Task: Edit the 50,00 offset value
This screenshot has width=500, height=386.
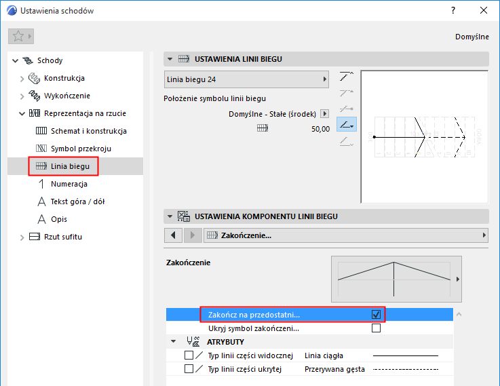Action: click(320, 129)
